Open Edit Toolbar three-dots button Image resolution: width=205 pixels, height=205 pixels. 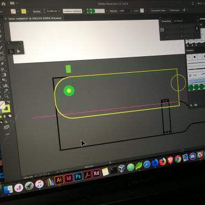point(7,134)
